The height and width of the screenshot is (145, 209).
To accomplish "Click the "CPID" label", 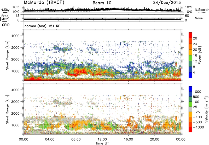I will (6, 25).
